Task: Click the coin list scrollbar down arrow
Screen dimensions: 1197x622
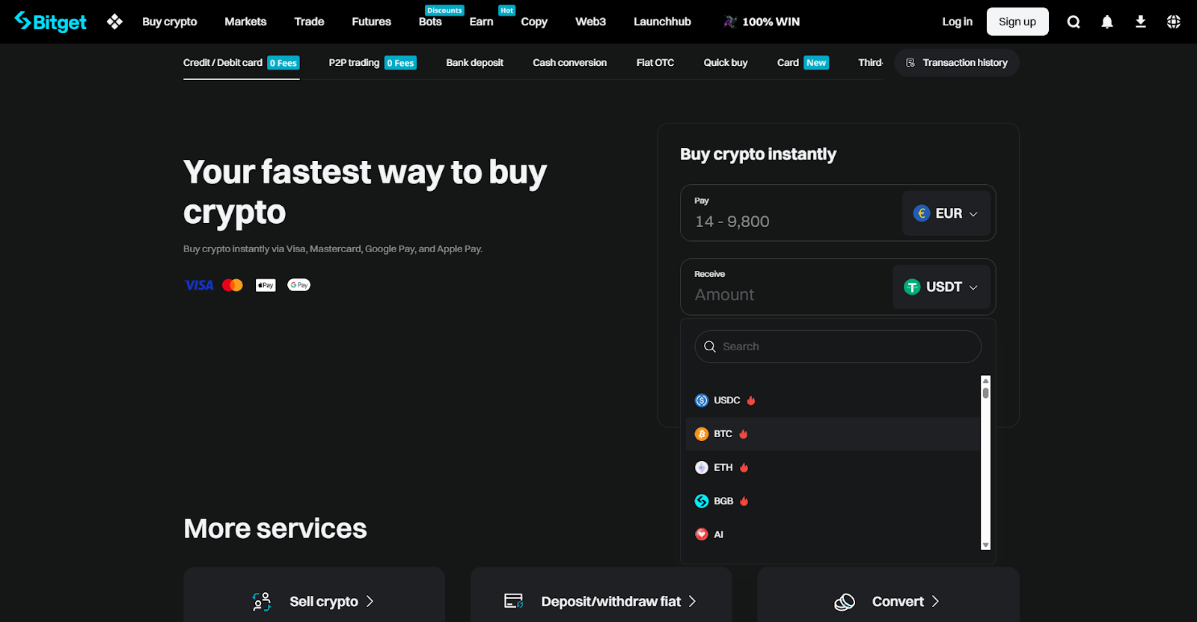Action: click(x=986, y=545)
